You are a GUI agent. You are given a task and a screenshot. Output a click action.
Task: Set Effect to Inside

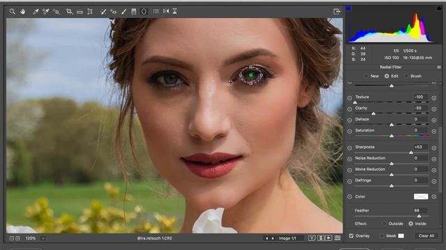point(417,224)
